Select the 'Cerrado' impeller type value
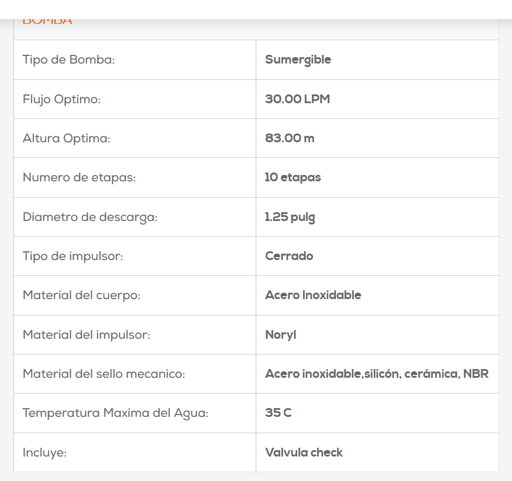The image size is (512, 481). pos(289,256)
